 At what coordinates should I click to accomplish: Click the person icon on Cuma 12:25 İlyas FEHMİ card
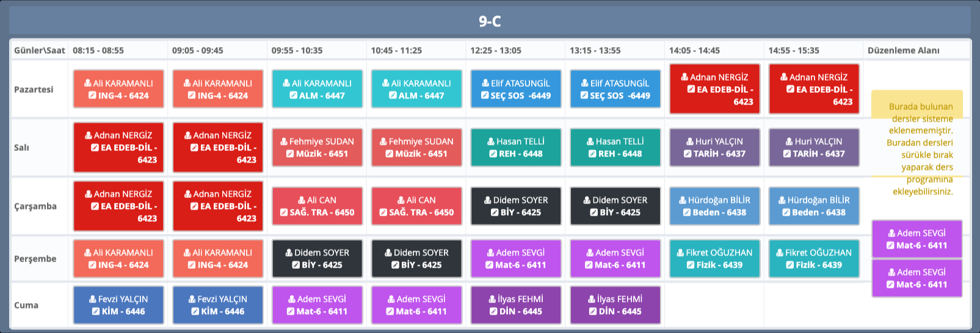pos(493,299)
